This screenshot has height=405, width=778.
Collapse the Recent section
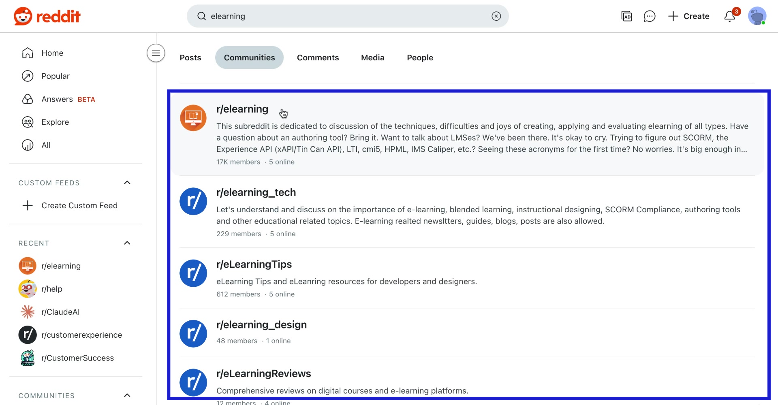click(x=127, y=243)
